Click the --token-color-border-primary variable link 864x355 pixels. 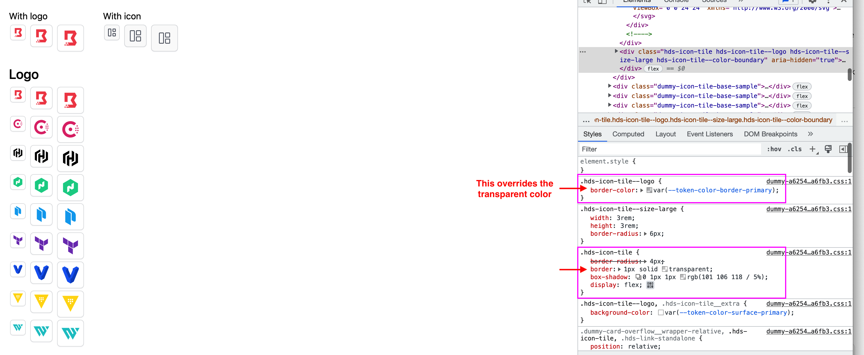(719, 190)
